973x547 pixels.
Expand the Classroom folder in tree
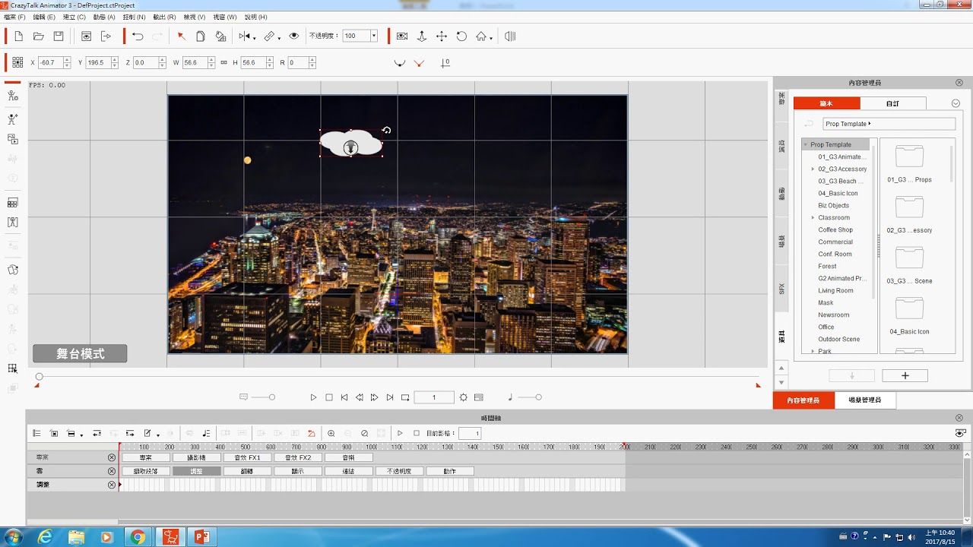point(813,218)
